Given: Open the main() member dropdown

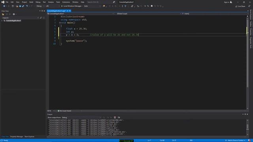Looking at the screenshot, I should tap(215, 14).
